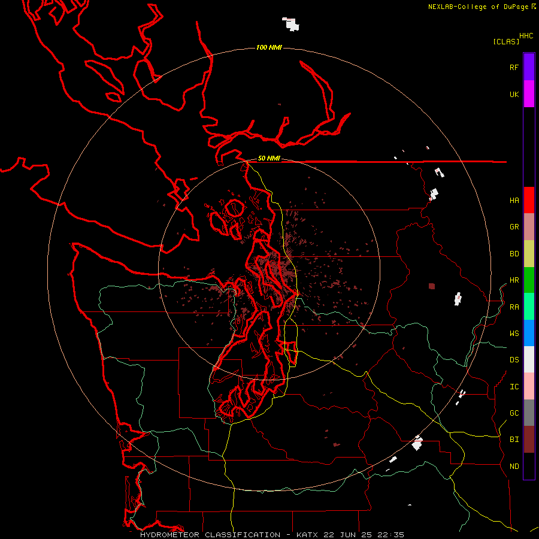Viewport: 539px width, 539px height.
Task: Click the '50 NMI' range ring label
Action: pos(269,158)
